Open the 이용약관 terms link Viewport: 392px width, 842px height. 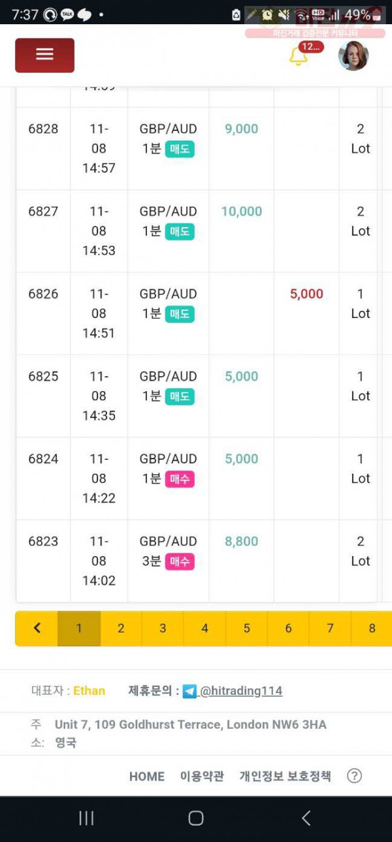coord(202,776)
